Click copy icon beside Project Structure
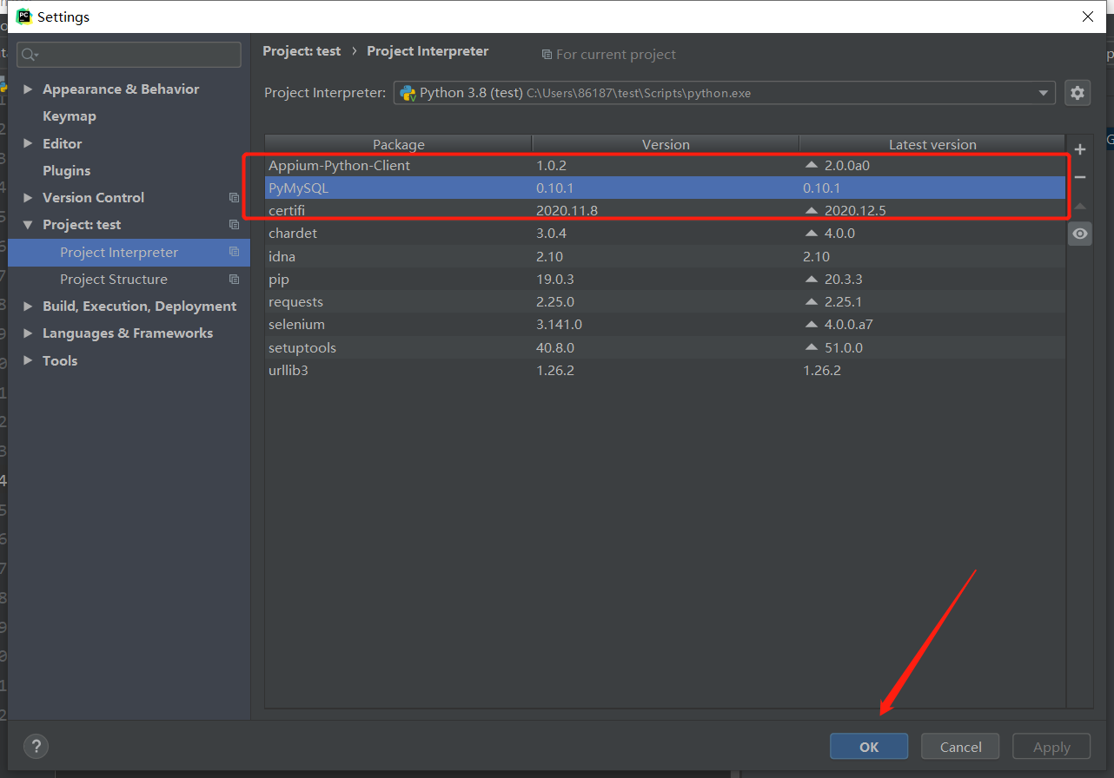The height and width of the screenshot is (778, 1114). [234, 280]
